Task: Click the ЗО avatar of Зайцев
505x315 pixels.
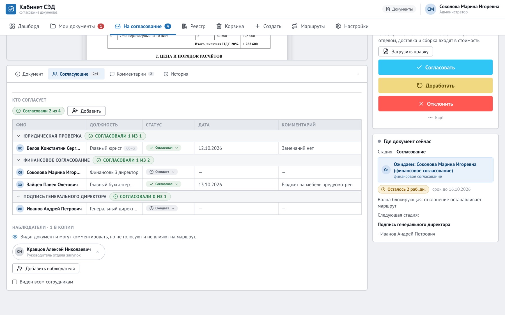Action: pos(20,185)
